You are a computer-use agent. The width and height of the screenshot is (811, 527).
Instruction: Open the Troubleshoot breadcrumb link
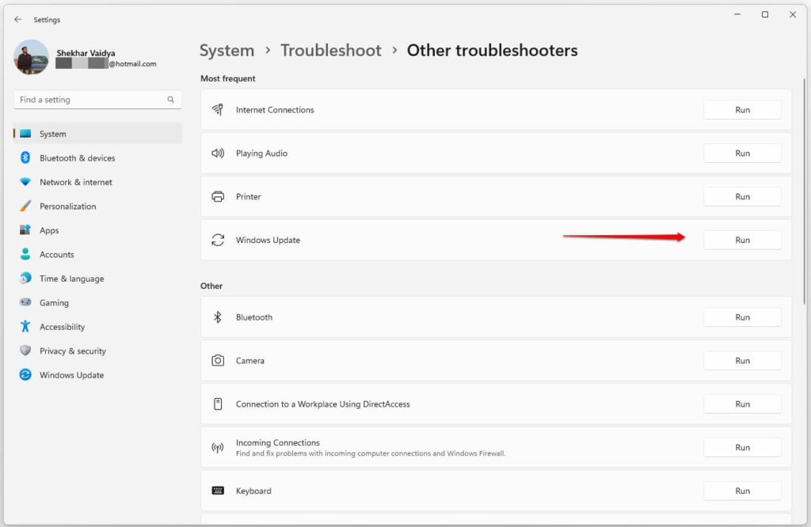click(331, 50)
